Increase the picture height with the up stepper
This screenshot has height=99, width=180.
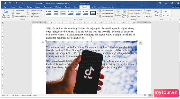tap(170, 11)
